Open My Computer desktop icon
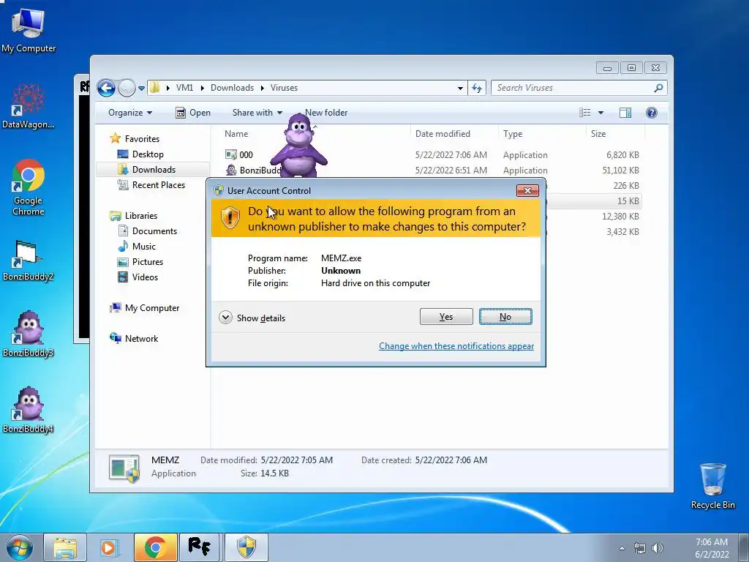The width and height of the screenshot is (749, 562). pyautogui.click(x=29, y=29)
